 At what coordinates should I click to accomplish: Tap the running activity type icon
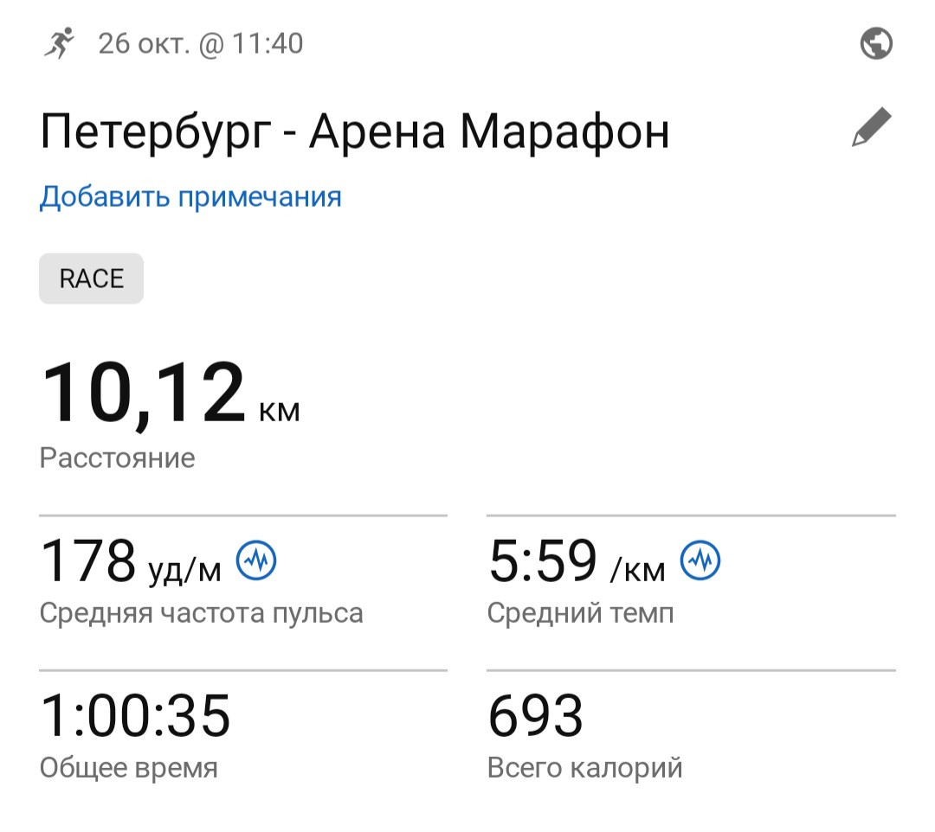(x=59, y=43)
